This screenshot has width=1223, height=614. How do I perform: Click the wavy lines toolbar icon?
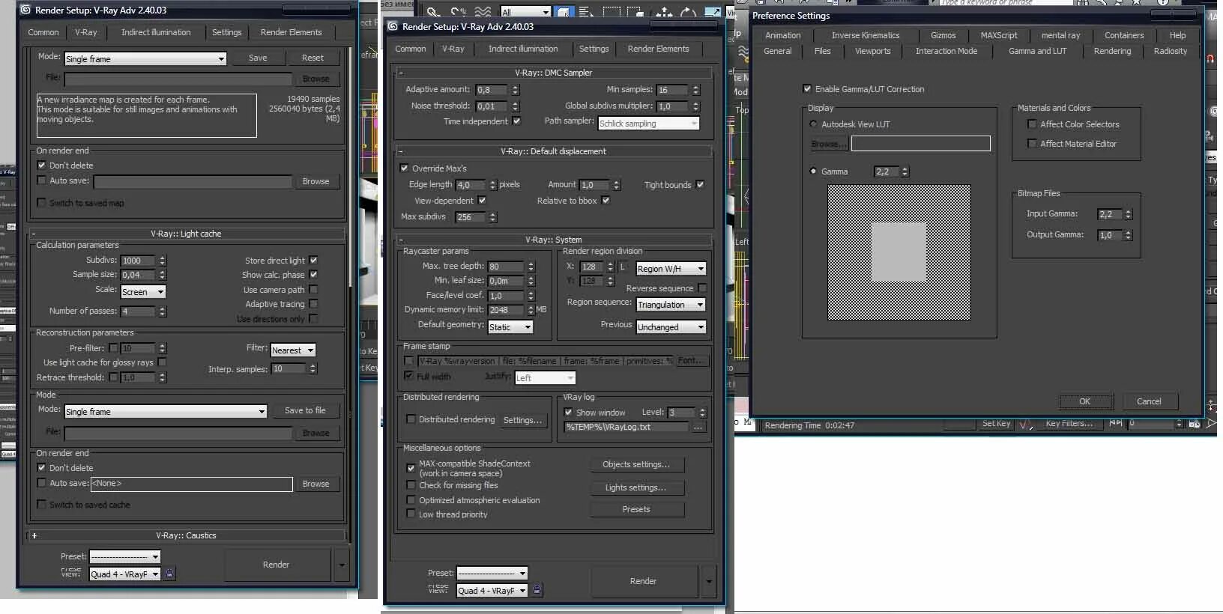483,12
